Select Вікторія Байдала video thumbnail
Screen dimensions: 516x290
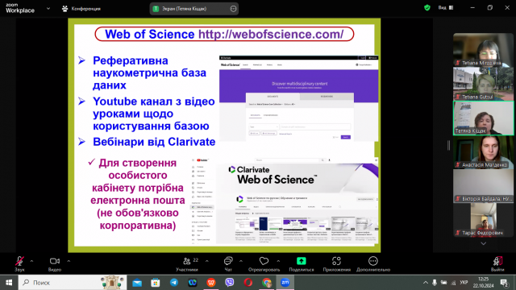(483, 186)
